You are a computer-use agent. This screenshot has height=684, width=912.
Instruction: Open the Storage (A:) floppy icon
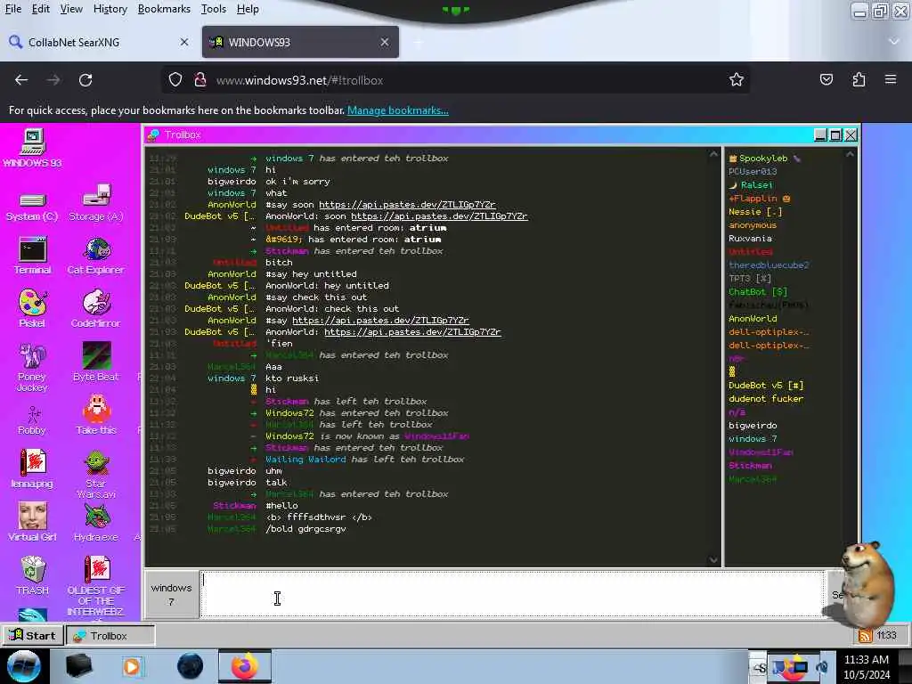pos(96,202)
